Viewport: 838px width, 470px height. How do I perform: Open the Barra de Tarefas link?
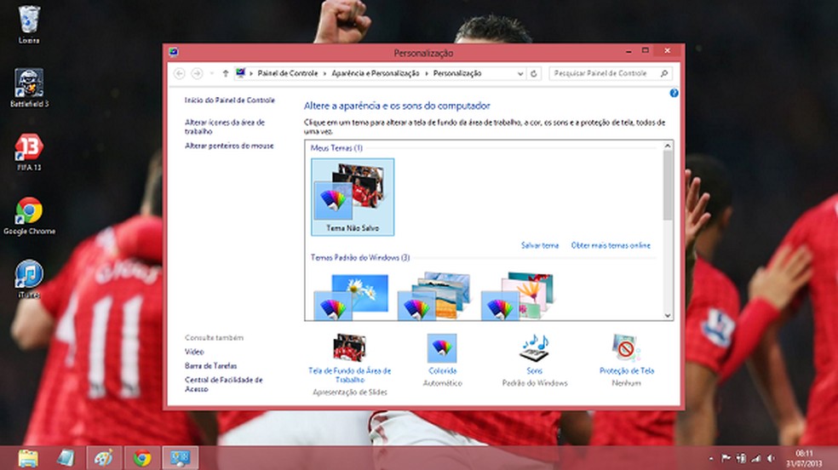(x=210, y=365)
